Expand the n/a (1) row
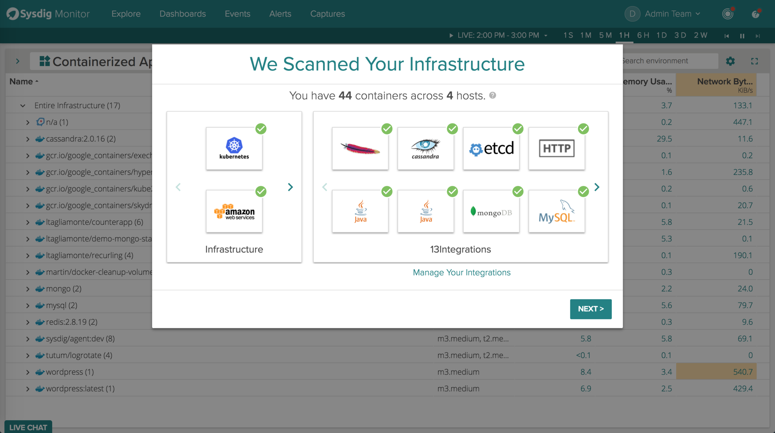This screenshot has height=433, width=775. pyautogui.click(x=28, y=122)
